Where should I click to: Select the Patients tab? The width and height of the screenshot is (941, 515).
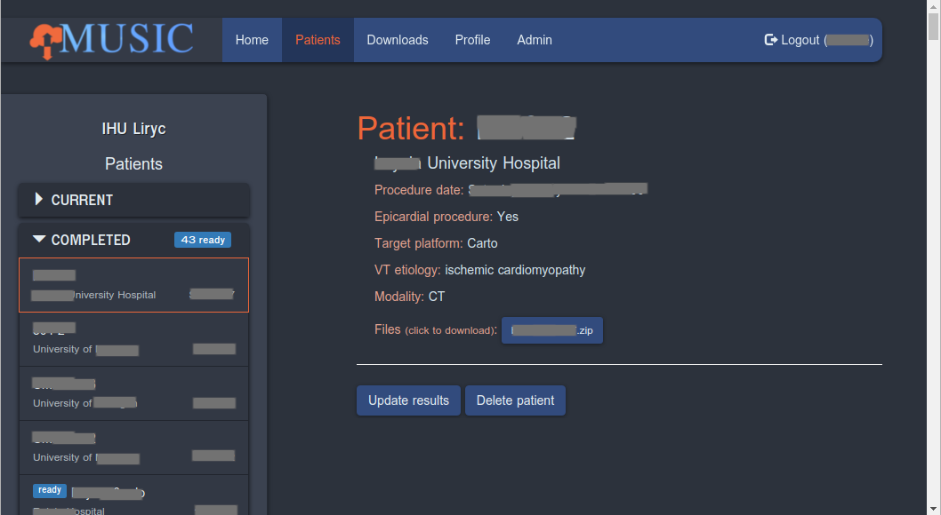click(318, 40)
